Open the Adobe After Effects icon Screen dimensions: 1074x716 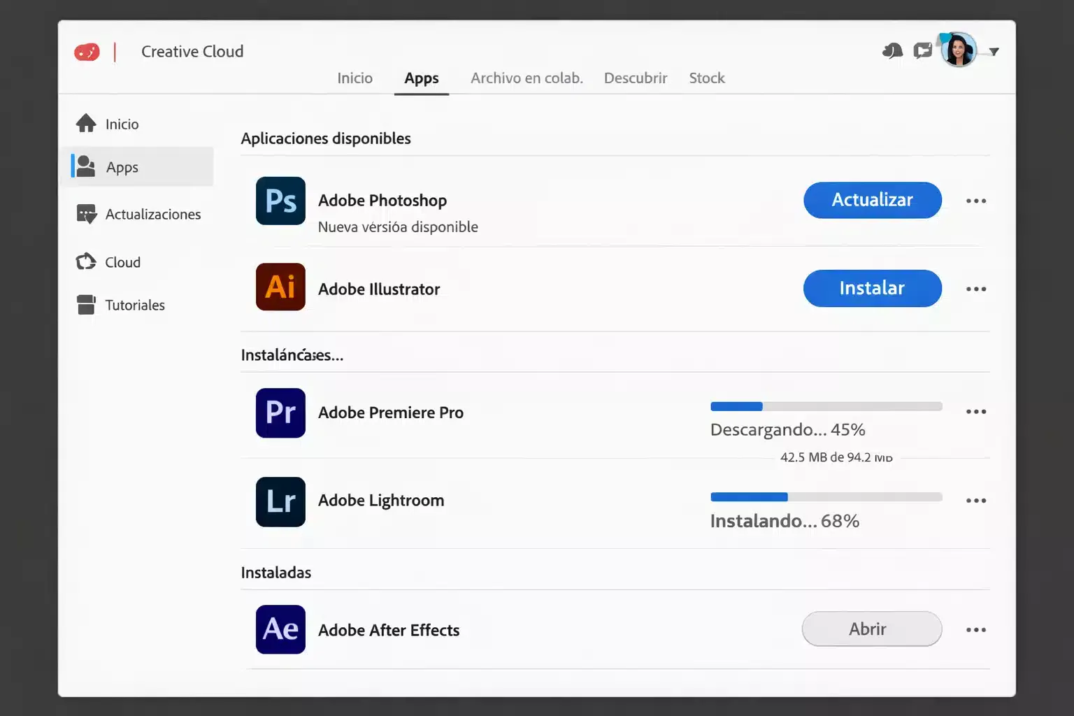[280, 629]
